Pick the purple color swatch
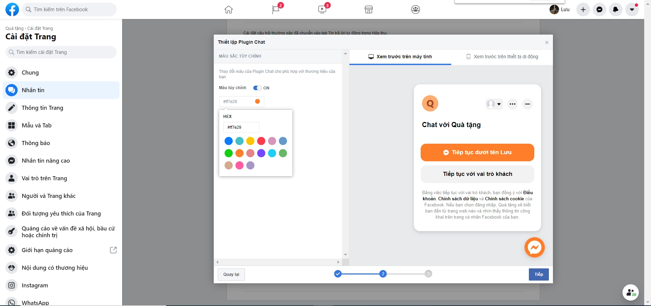This screenshot has width=651, height=306. coord(261,153)
